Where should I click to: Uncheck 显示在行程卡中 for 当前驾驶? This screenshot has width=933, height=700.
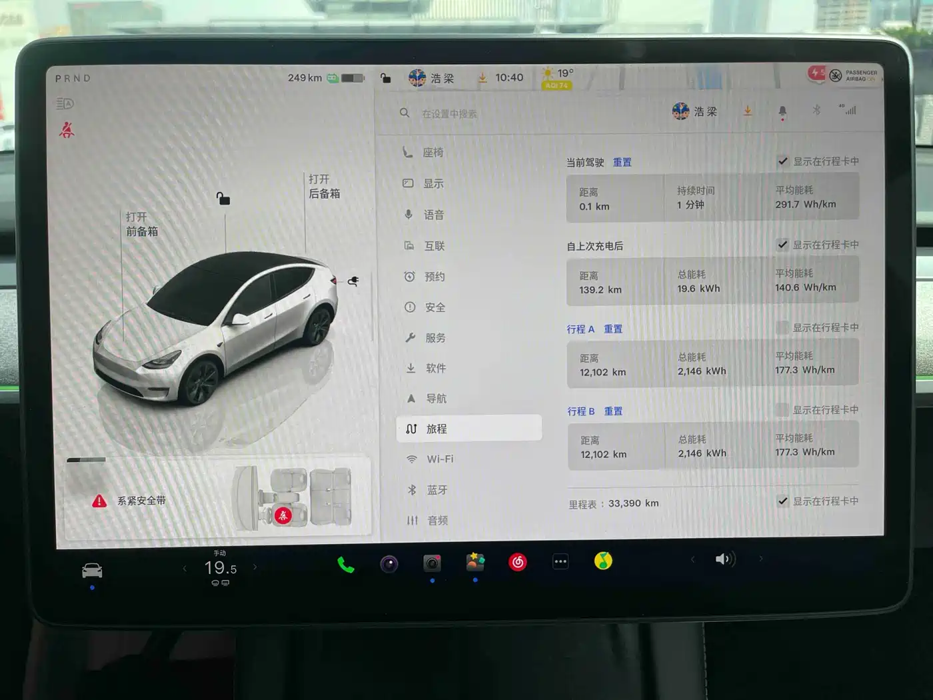(x=781, y=161)
